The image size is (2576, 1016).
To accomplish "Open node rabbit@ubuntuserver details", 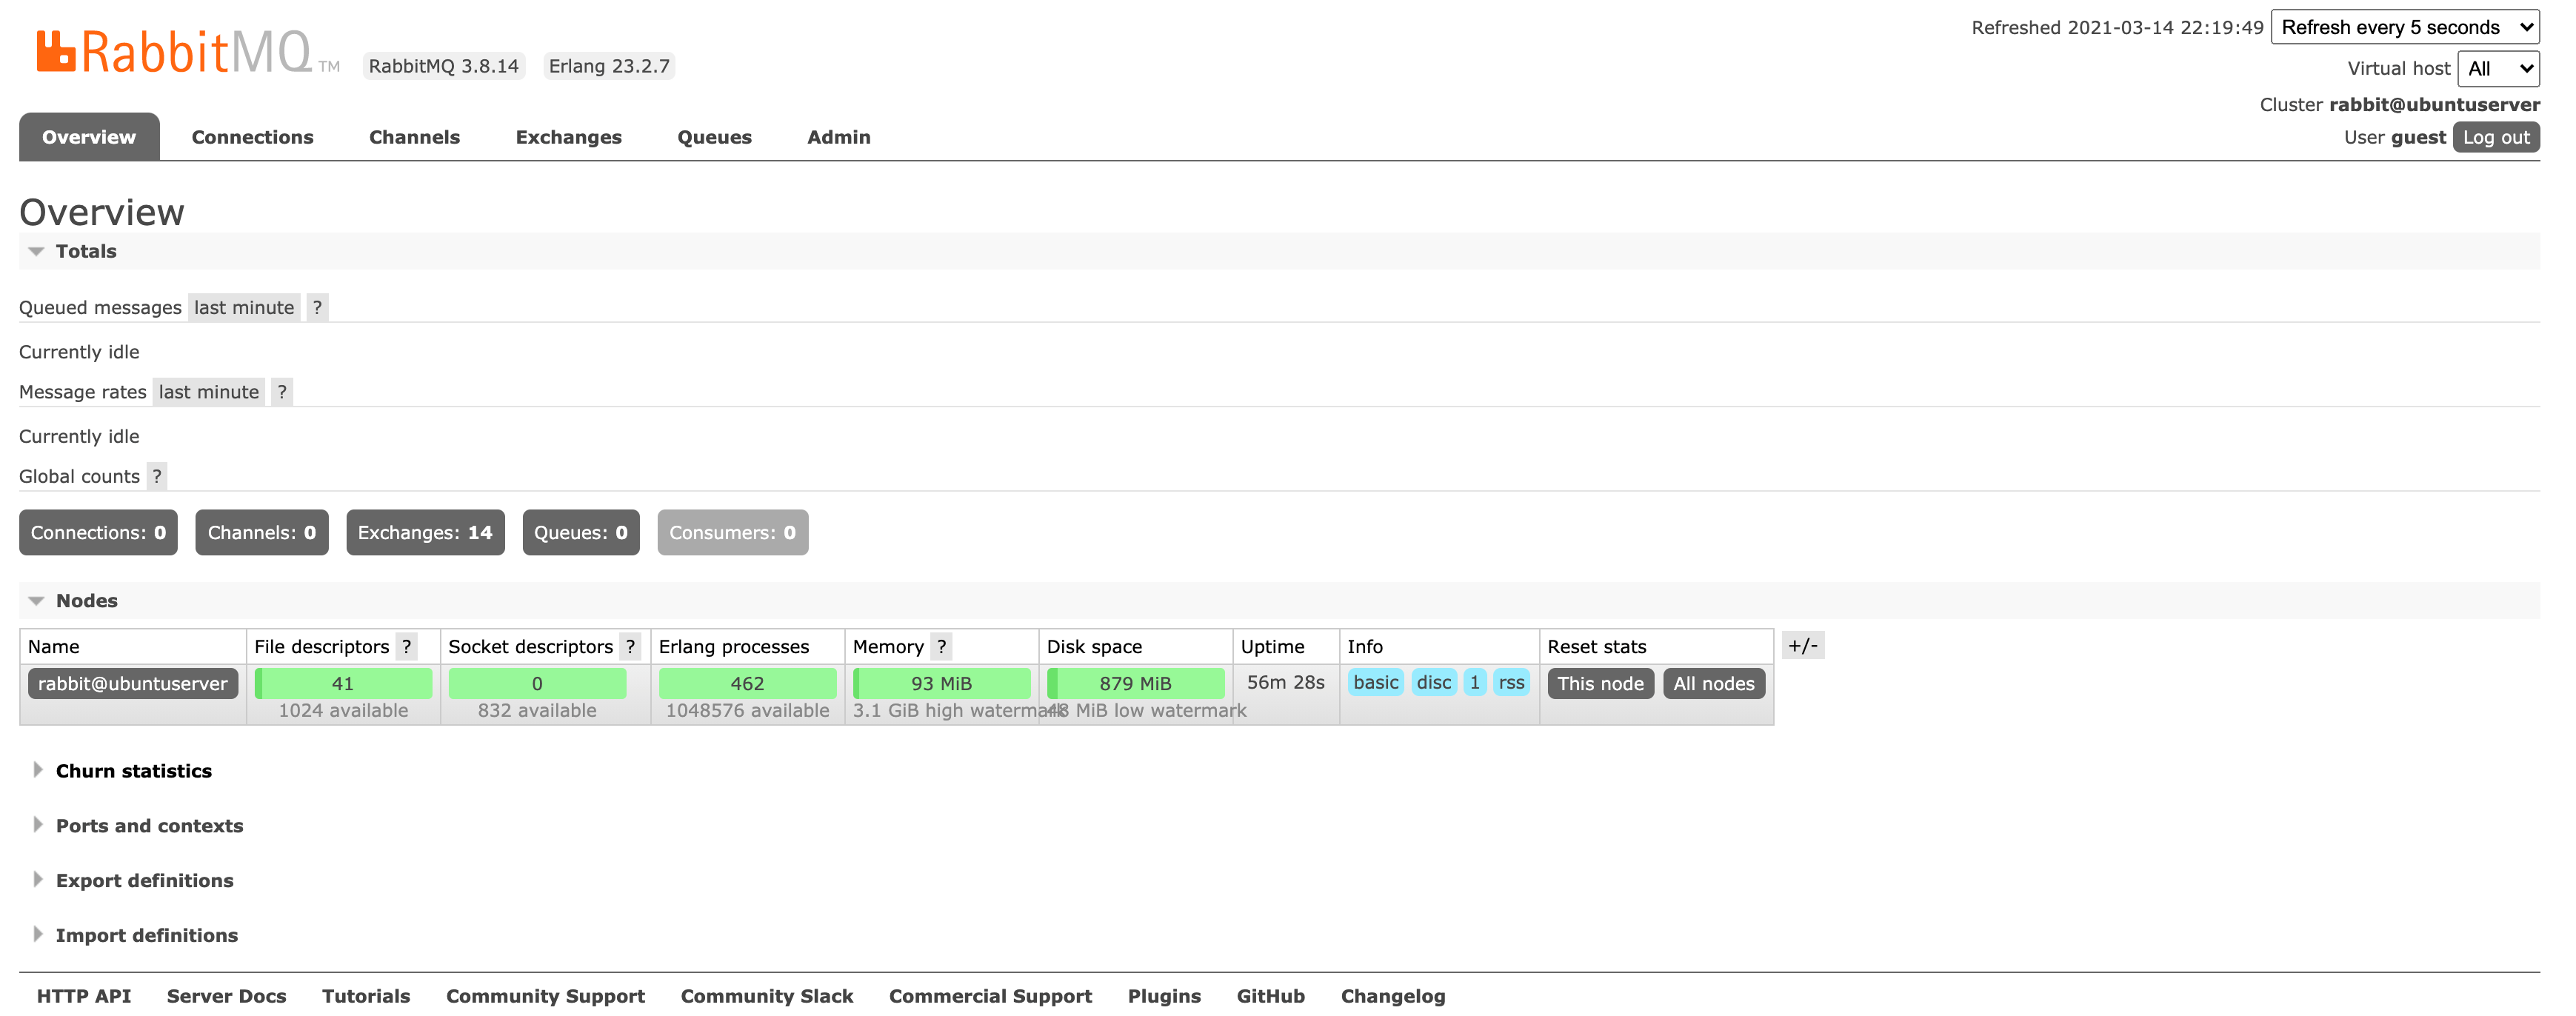I will [133, 684].
